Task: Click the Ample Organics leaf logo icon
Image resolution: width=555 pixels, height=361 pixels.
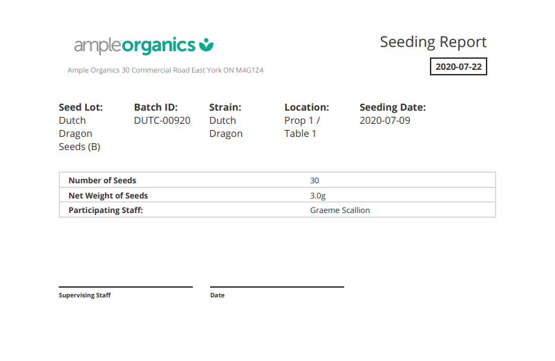Action: click(206, 46)
